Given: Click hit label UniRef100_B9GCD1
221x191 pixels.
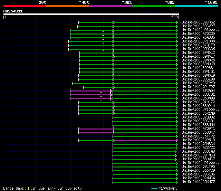Looking at the screenshot, I should click(198, 121).
